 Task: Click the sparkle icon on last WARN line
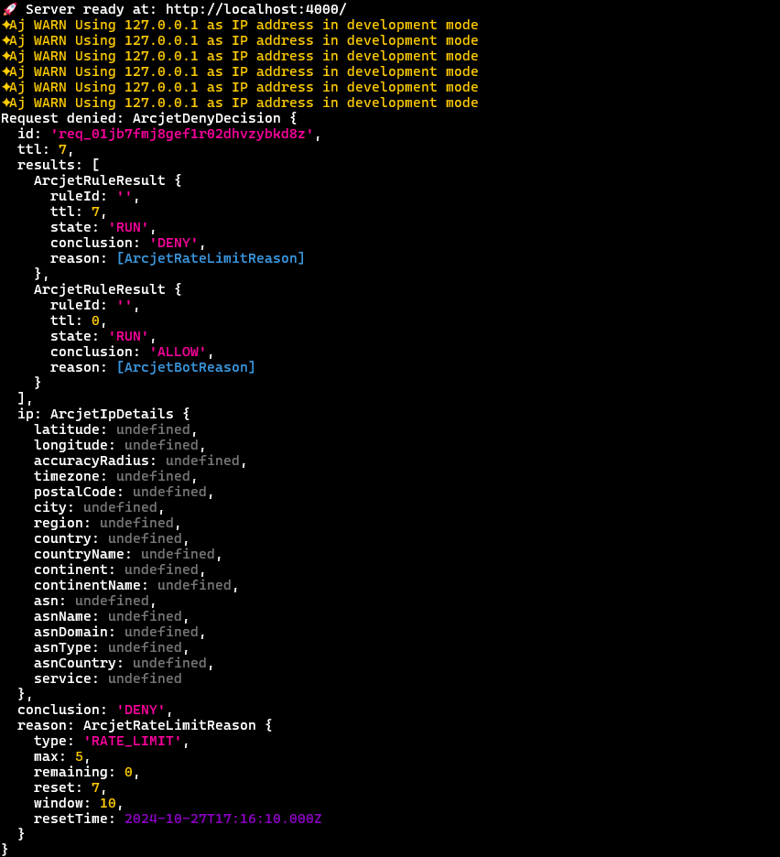click(x=5, y=103)
